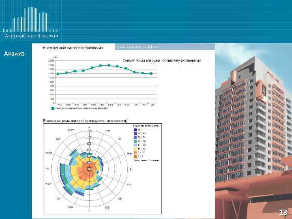The height and width of the screenshot is (219, 292).
Task: Click the 'SW' direction label
Action: click(58, 199)
